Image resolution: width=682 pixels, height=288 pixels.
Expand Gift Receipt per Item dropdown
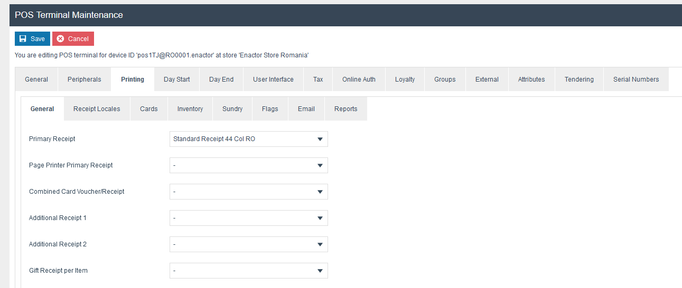(248, 271)
